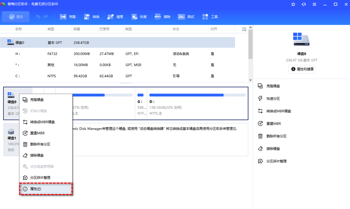Open the 克隆 clone toolbar menu
The image size is (350, 209).
[x=68, y=17]
